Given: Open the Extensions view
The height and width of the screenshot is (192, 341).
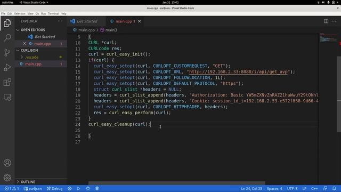Looking at the screenshot, I should (x=7, y=82).
